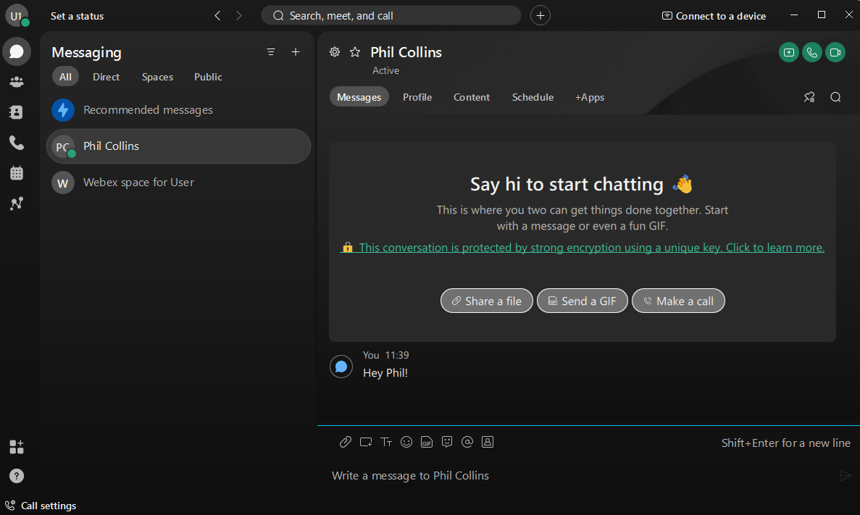The image size is (860, 515).
Task: Favorite Phil Collins with the star
Action: coord(356,52)
